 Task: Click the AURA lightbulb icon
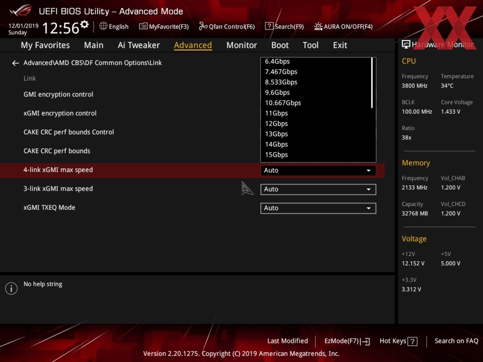[318, 27]
